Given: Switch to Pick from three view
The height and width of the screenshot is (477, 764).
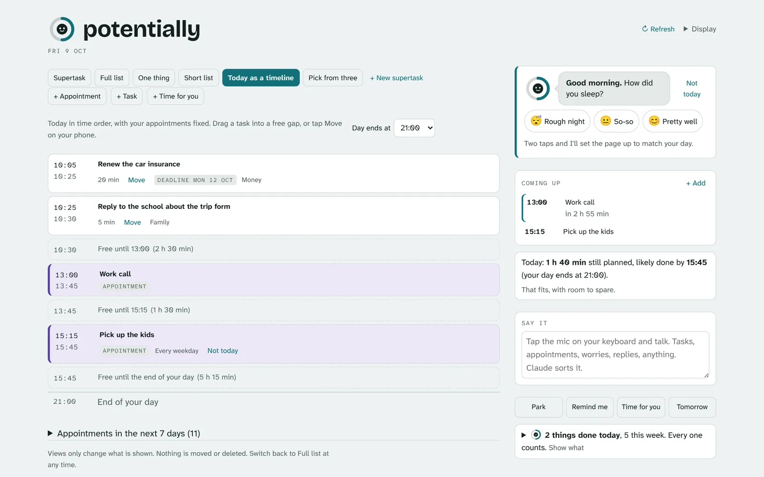Looking at the screenshot, I should [x=333, y=78].
